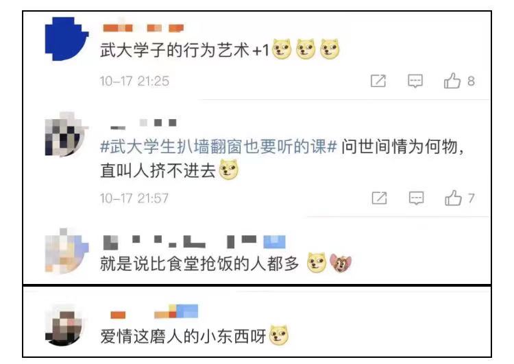Click timestamp 10-17 21:57
This screenshot has height=364, width=514.
click(x=134, y=198)
